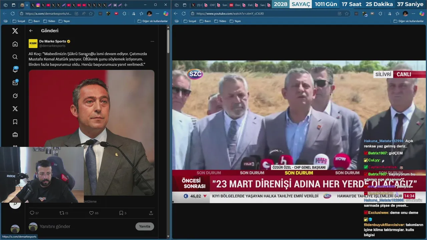Go back using arrow beside Gönderi
This screenshot has height=240, width=427.
pyautogui.click(x=31, y=31)
